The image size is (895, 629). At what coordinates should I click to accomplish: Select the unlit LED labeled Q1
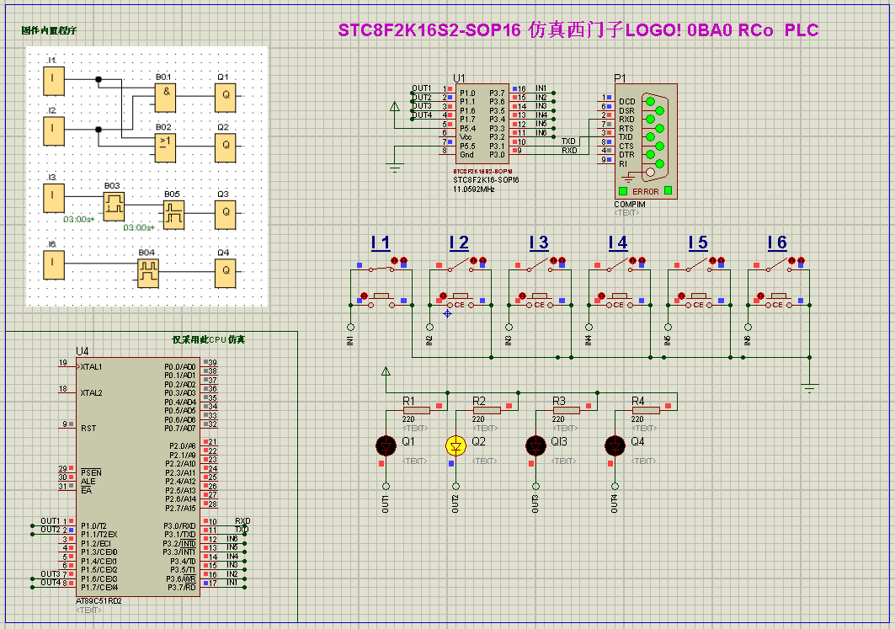[x=386, y=445]
